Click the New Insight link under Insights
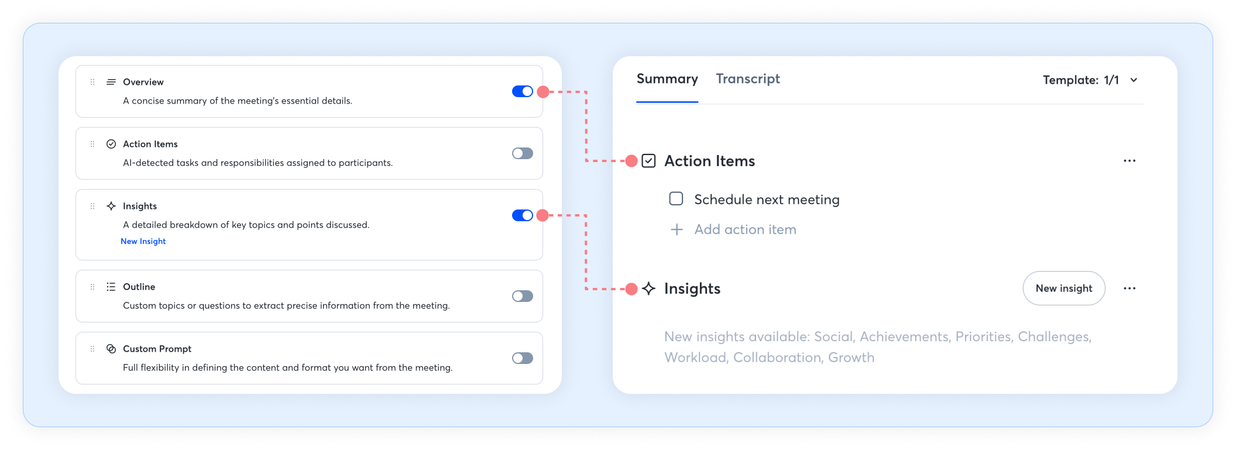The image size is (1236, 450). pos(143,241)
